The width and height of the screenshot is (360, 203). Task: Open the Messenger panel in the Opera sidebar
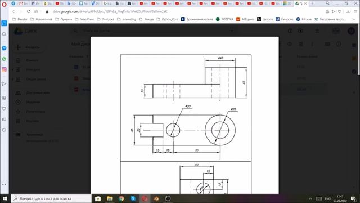[4, 48]
